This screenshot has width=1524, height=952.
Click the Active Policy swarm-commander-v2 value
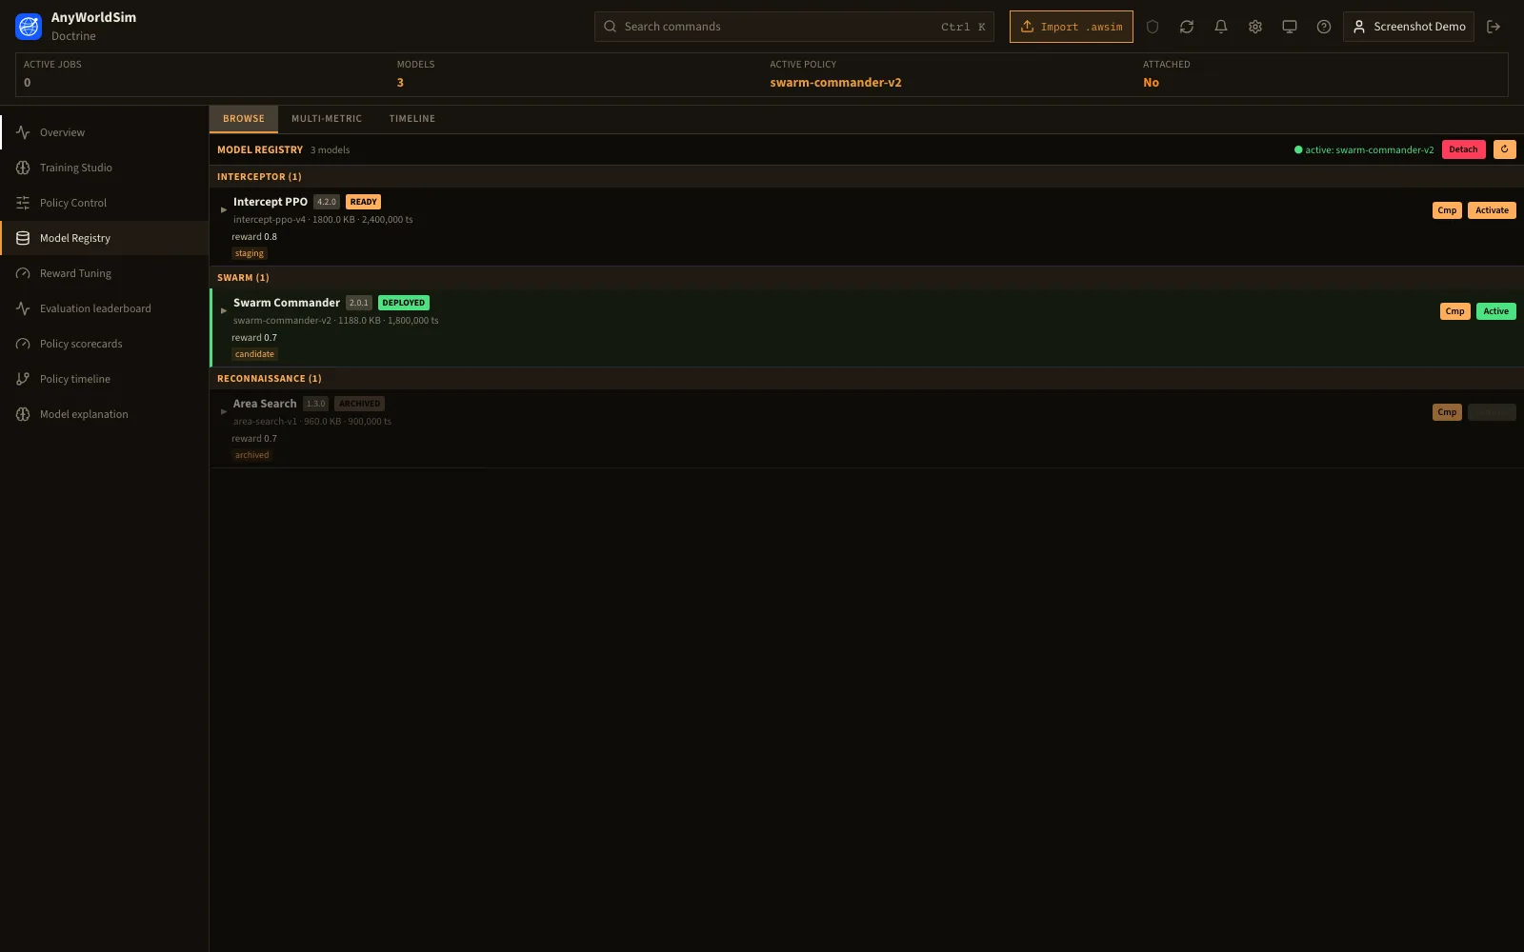pyautogui.click(x=835, y=83)
